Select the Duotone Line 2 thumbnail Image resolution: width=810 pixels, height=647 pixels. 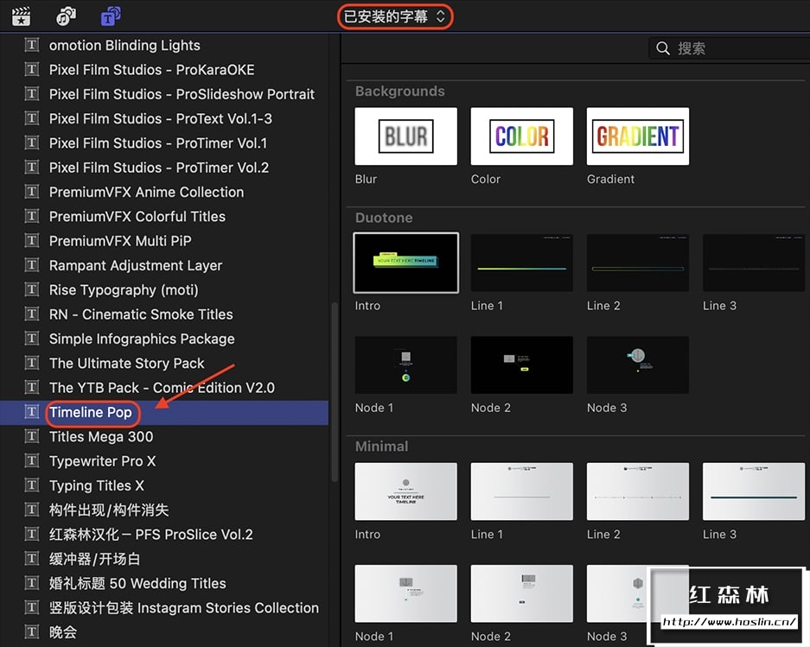click(x=637, y=263)
